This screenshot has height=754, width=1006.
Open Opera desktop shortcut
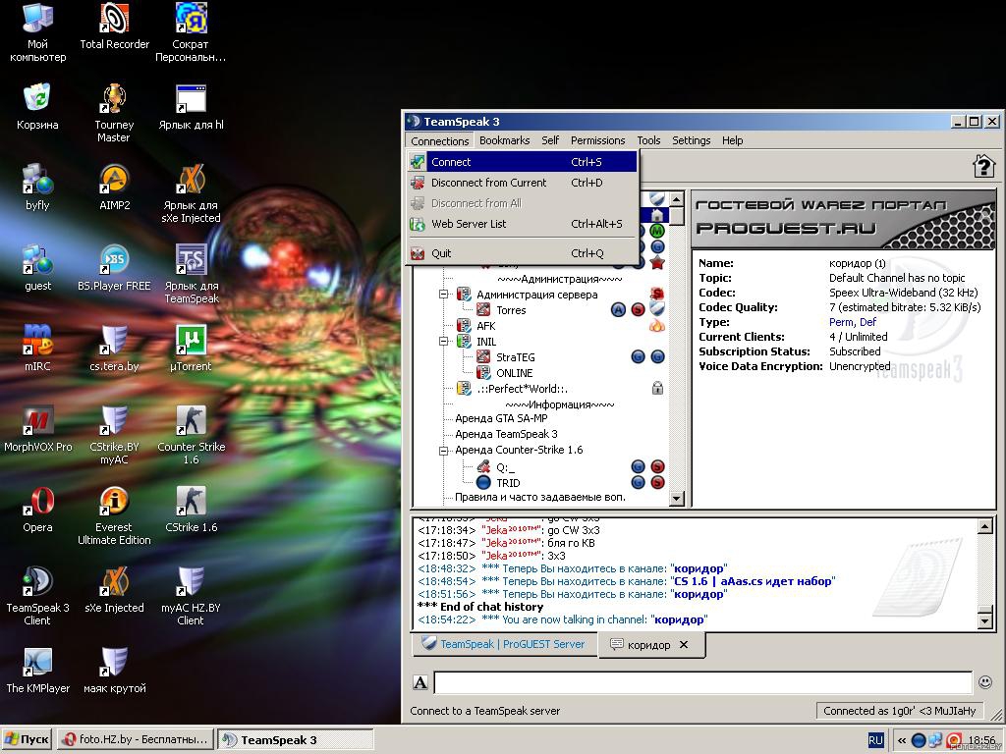[x=37, y=510]
